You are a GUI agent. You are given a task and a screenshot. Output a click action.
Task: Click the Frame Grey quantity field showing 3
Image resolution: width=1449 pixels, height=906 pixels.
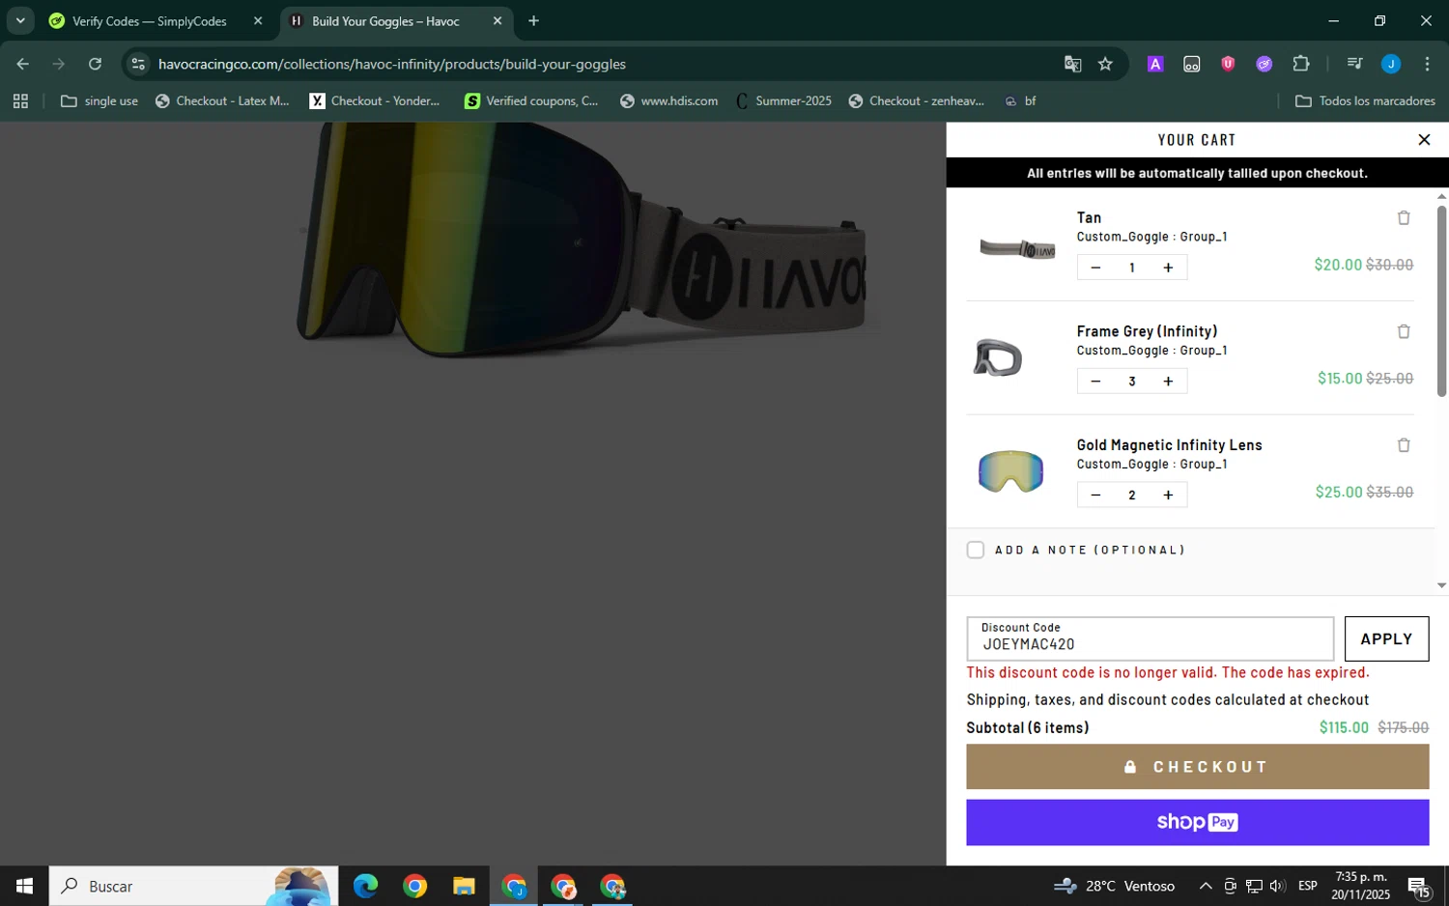(x=1132, y=382)
